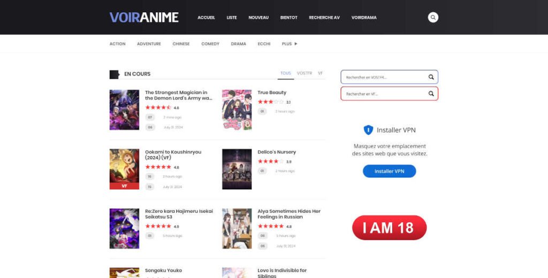Open RECHERCHE AV in the top menu
The image size is (548, 278).
(x=324, y=18)
